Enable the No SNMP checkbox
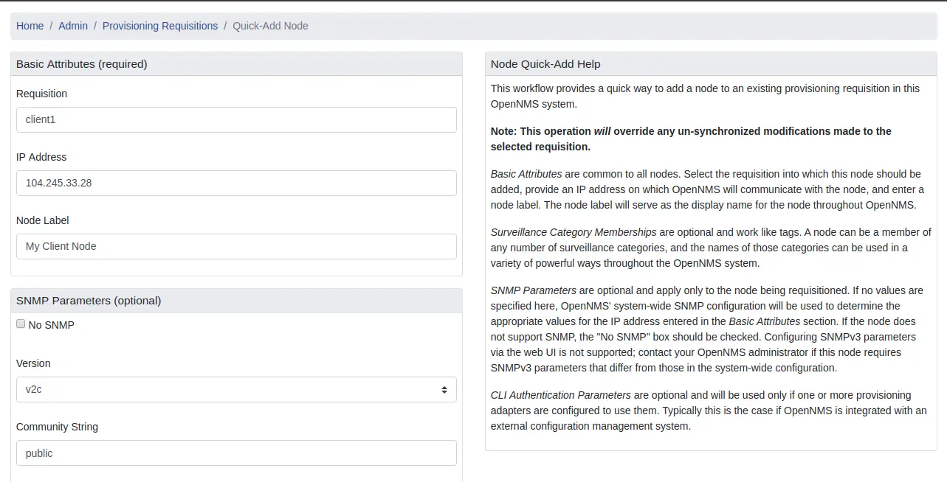947x482 pixels. coord(21,324)
